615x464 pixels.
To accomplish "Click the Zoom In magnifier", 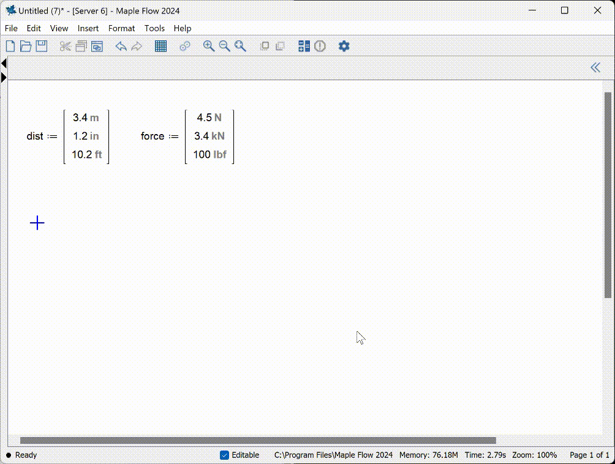I will coord(209,47).
